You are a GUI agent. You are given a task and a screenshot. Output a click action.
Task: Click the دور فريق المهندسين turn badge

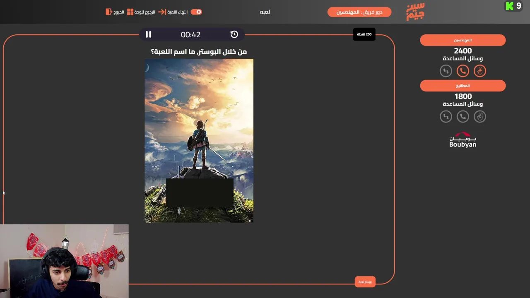(359, 12)
